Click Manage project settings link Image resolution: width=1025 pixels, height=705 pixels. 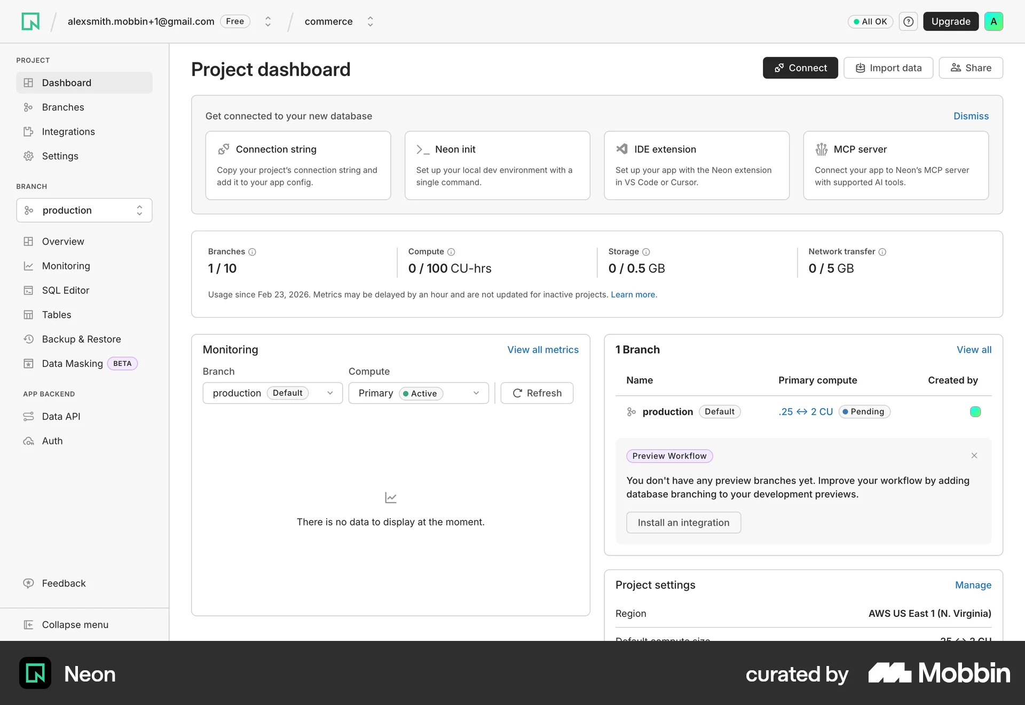973,585
